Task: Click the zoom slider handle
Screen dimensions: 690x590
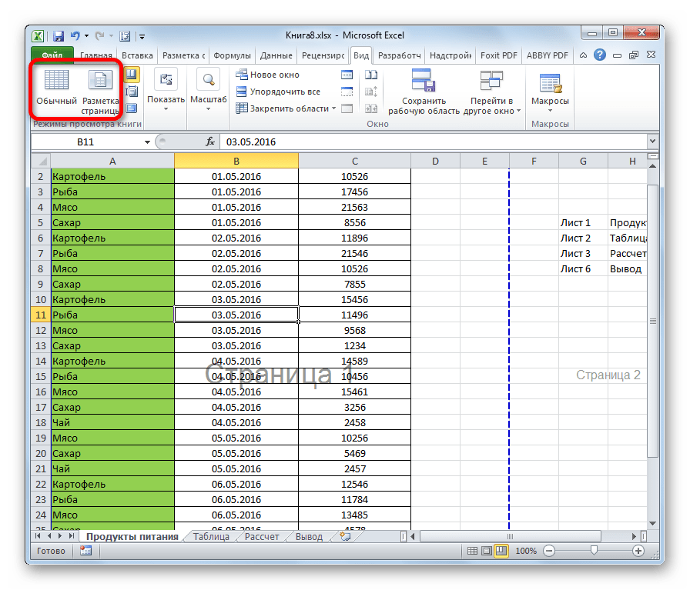Action: [593, 551]
